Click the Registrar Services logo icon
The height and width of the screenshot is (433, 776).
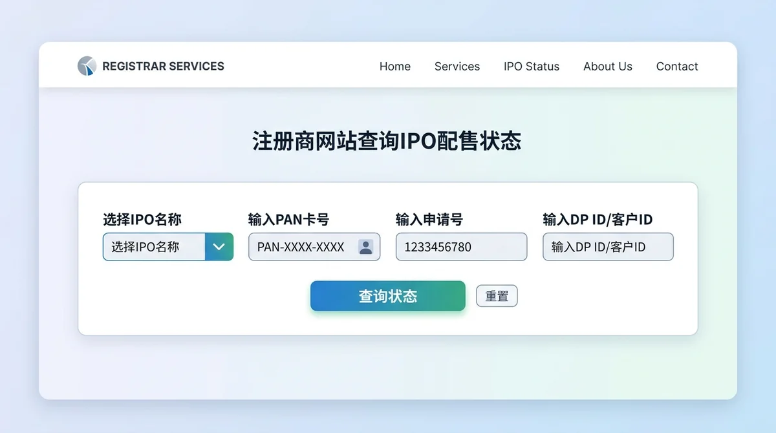pos(87,66)
